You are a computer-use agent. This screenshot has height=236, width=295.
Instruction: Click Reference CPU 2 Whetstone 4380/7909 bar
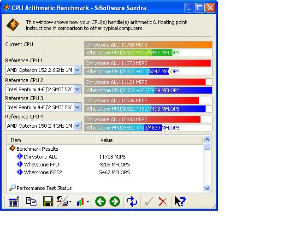pos(148,90)
